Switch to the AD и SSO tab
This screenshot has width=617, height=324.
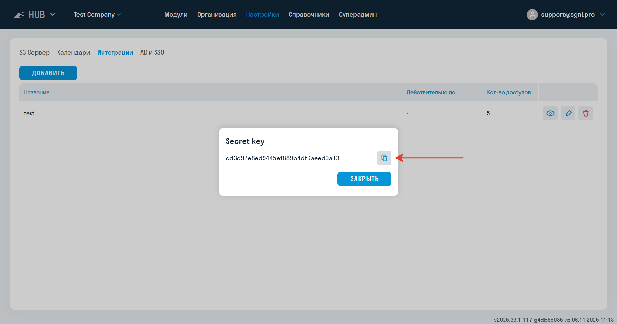point(152,52)
